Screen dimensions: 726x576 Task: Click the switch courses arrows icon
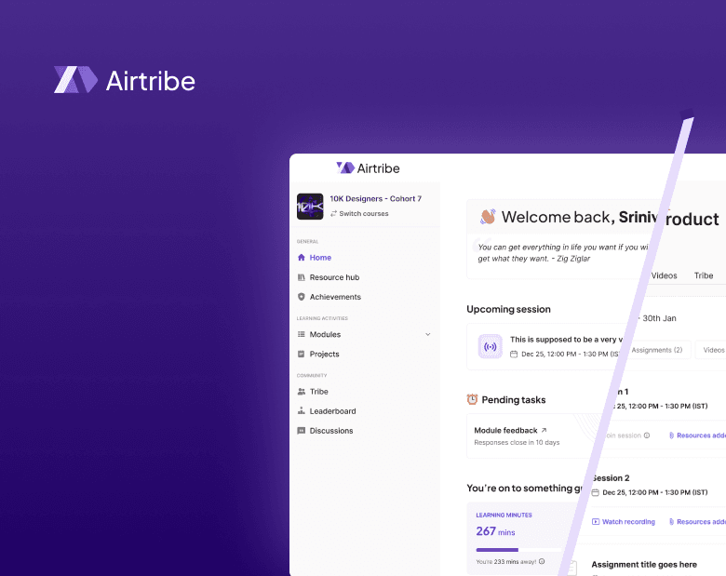pos(333,213)
